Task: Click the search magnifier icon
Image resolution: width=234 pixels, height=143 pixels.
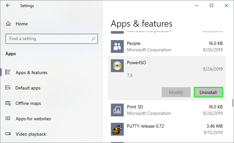Action: 93,39
